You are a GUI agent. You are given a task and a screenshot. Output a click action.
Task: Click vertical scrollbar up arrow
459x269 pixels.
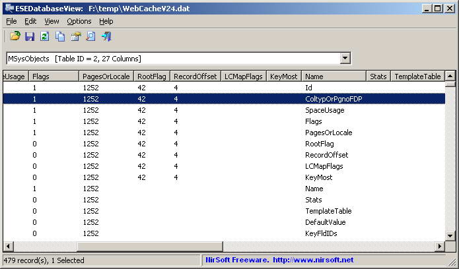click(450, 76)
